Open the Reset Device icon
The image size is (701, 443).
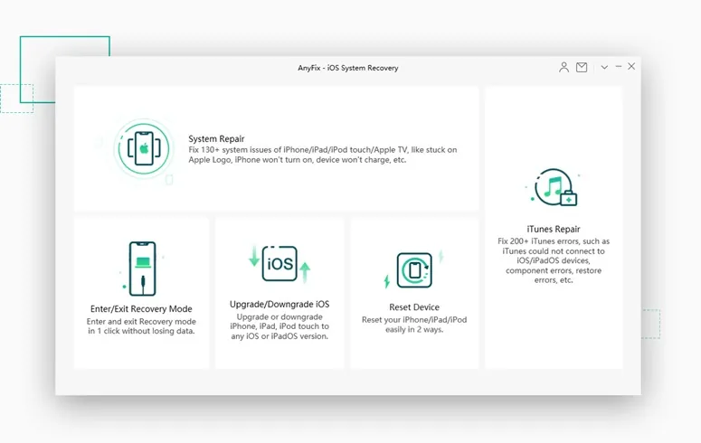[414, 270]
